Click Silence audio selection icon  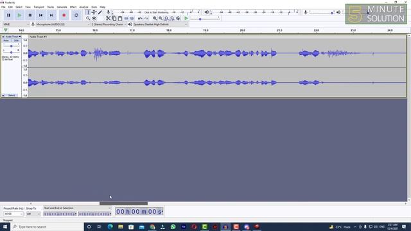click(x=132, y=19)
